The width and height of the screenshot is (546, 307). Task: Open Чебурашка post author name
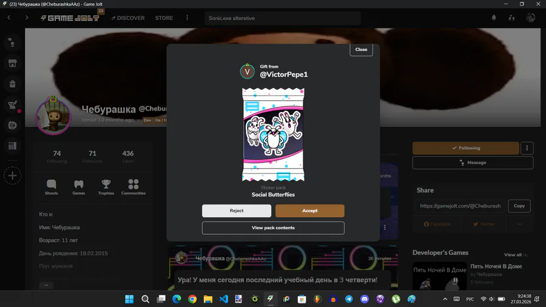pyautogui.click(x=210, y=258)
